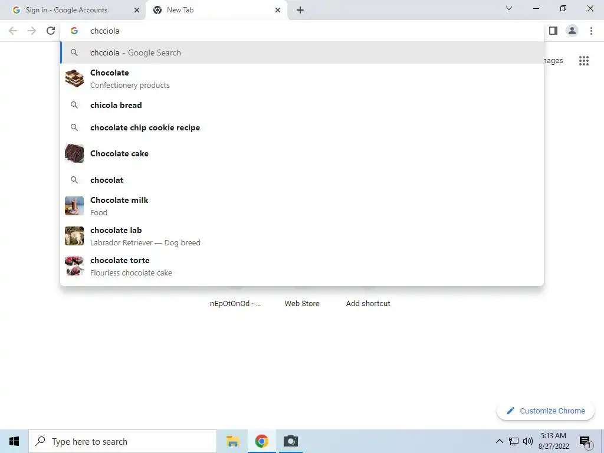Open the volume speaker tray icon
Image resolution: width=604 pixels, height=453 pixels.
point(528,441)
